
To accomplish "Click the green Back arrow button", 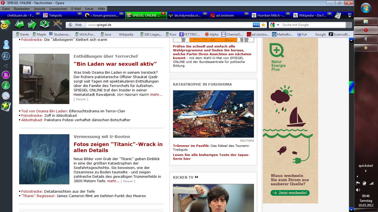I will [19, 25].
